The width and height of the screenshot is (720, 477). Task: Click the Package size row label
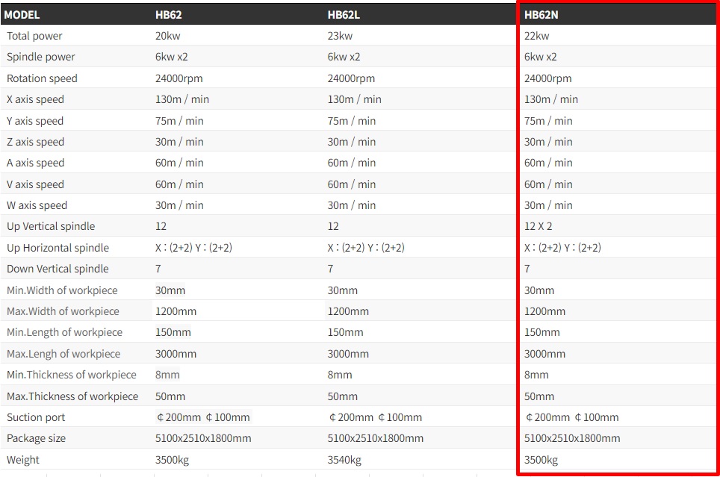[x=36, y=438]
